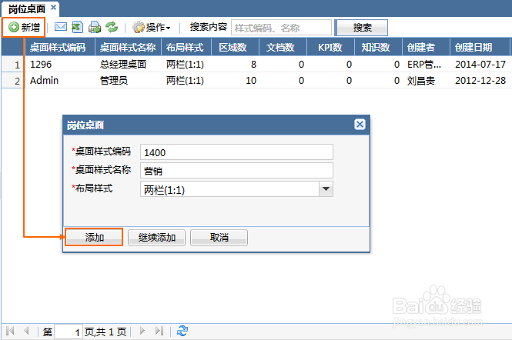Click the 2012-12-28 date cell
The width and height of the screenshot is (512, 340).
tap(480, 80)
